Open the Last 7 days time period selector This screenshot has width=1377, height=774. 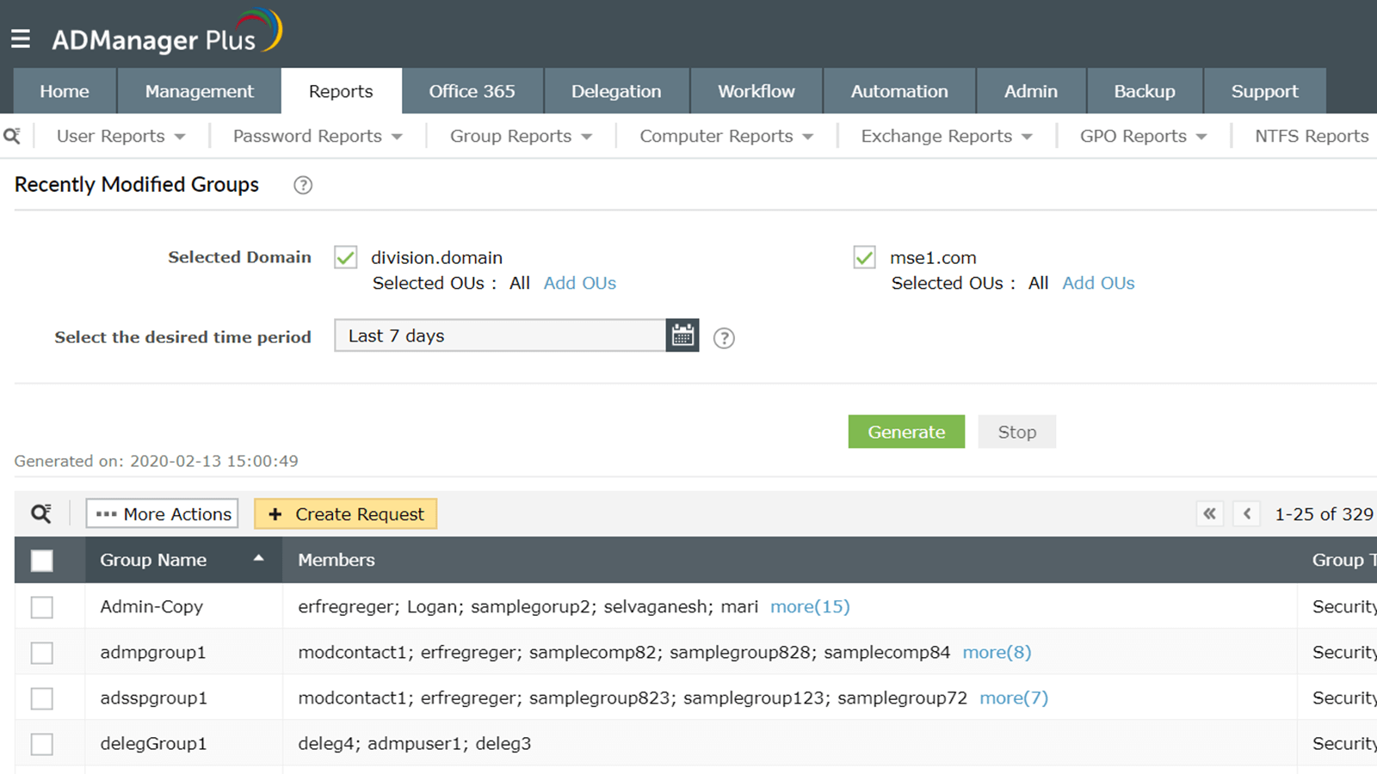coord(500,335)
